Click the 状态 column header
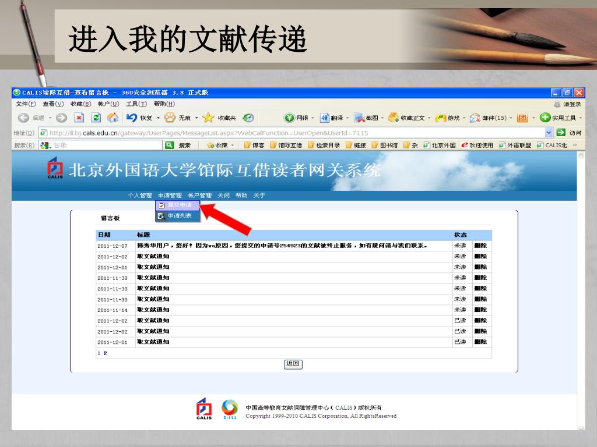Screen dimensions: 597x447 click(461, 235)
